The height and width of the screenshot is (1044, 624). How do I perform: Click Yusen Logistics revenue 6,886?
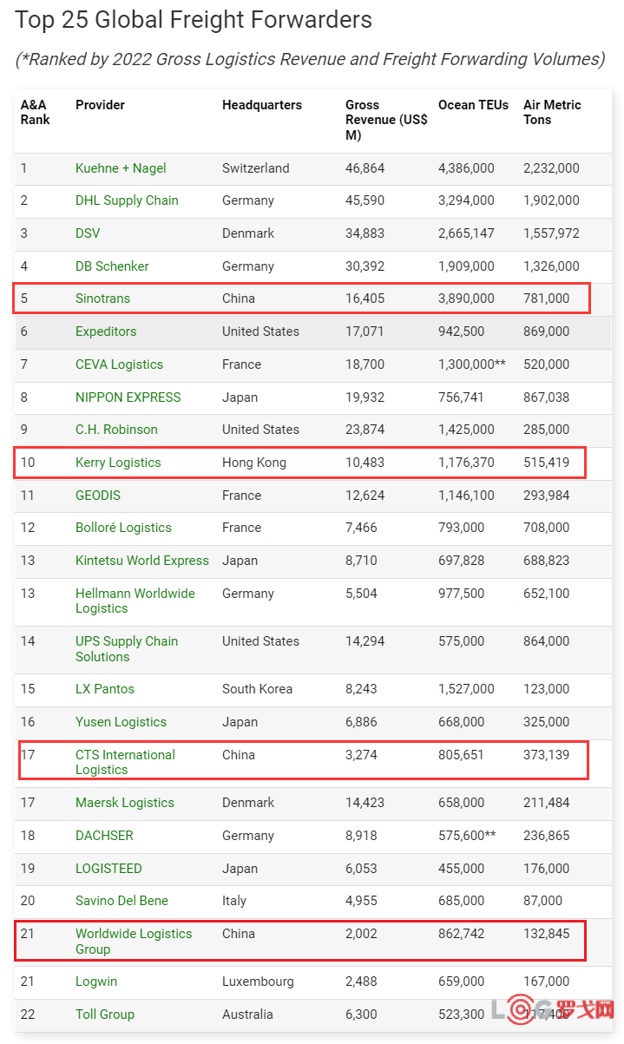point(361,722)
